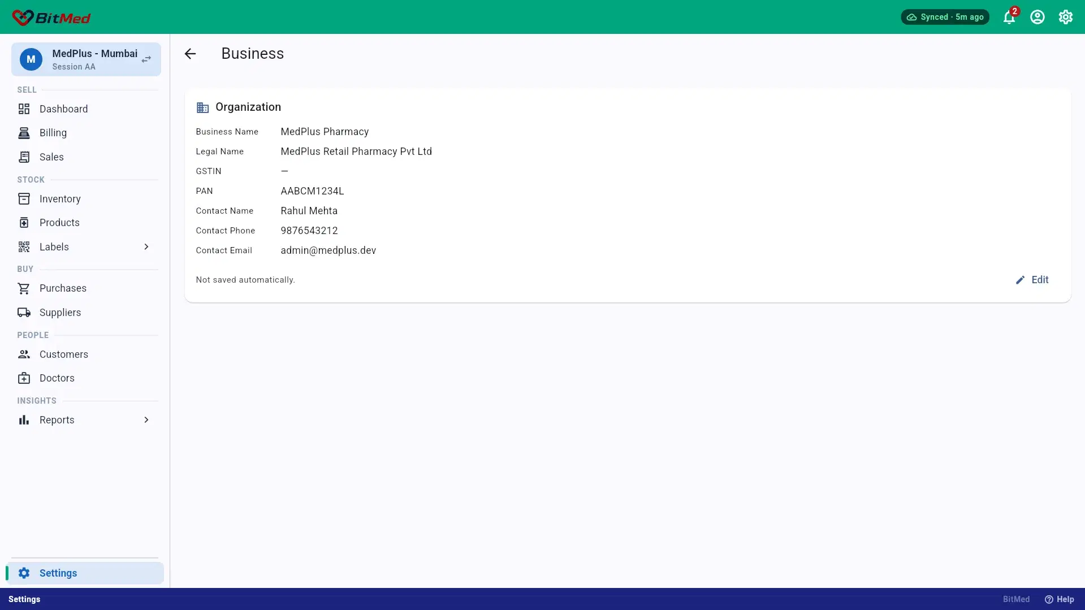Click the Business page title

[x=252, y=54]
